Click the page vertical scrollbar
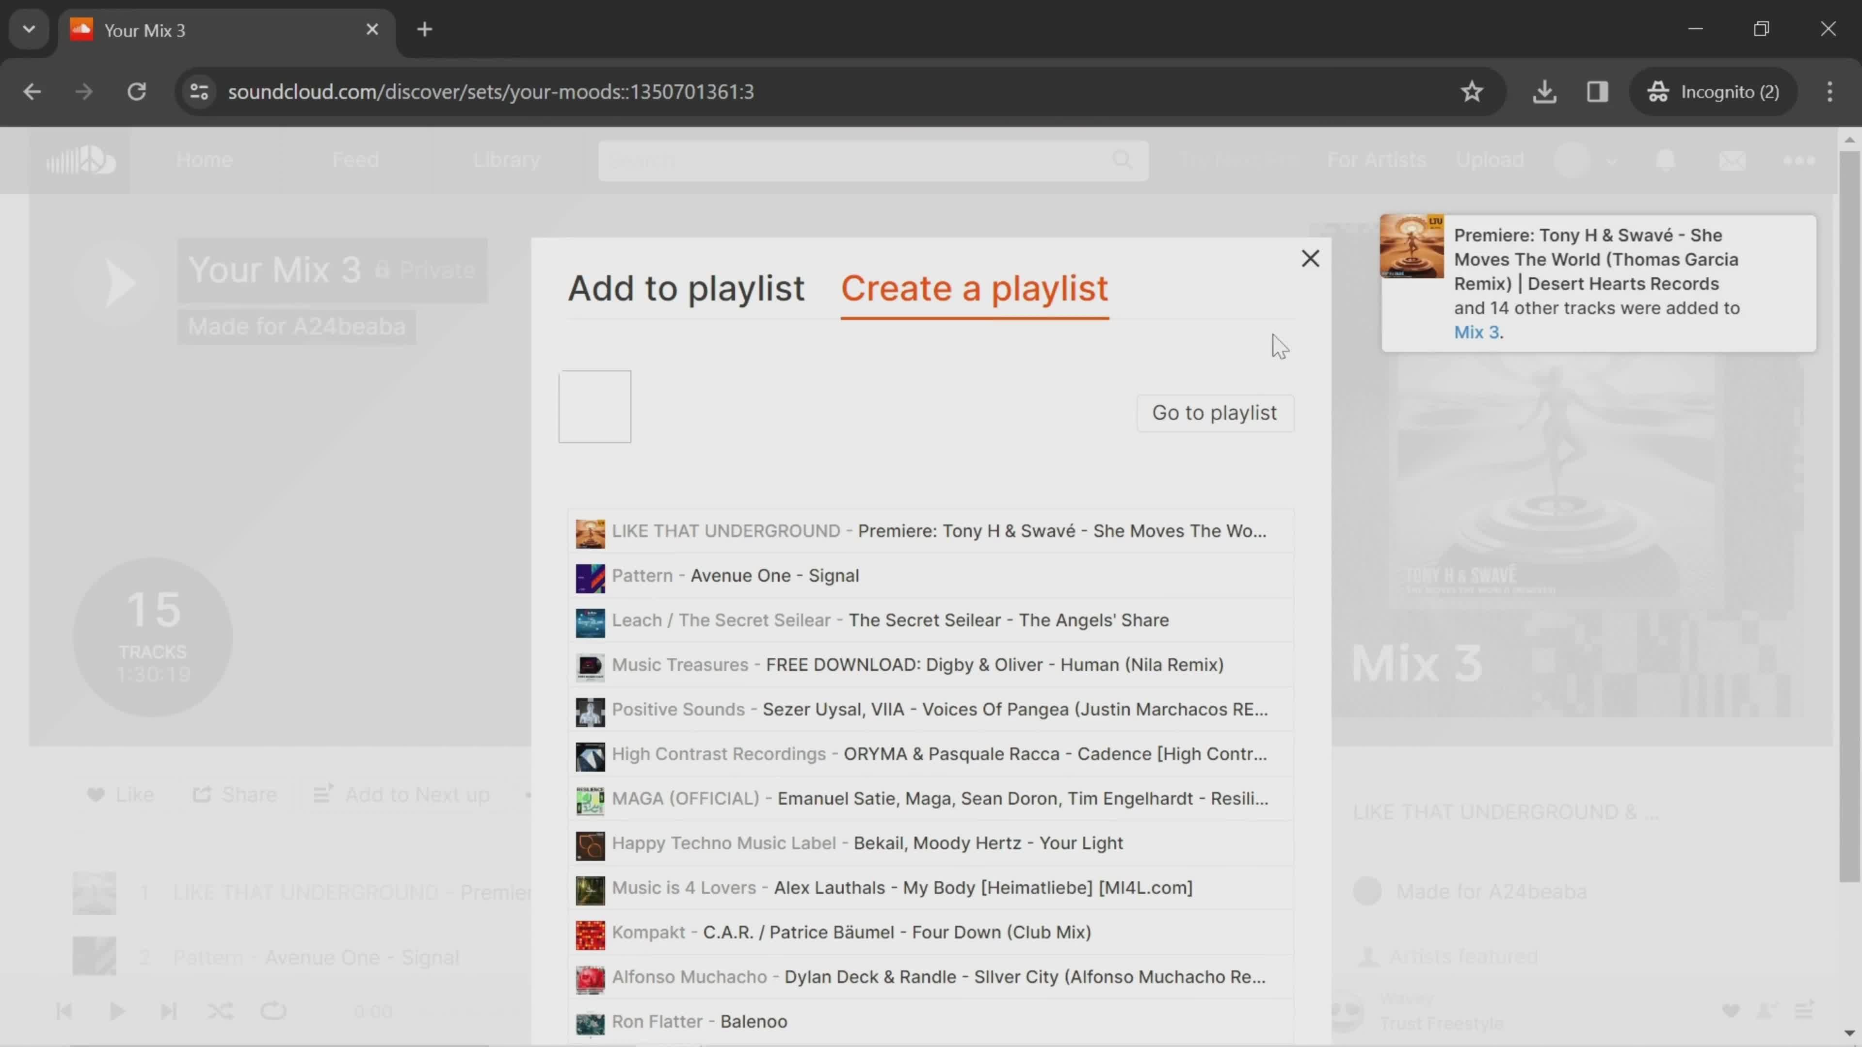This screenshot has width=1862, height=1047. [x=1849, y=517]
